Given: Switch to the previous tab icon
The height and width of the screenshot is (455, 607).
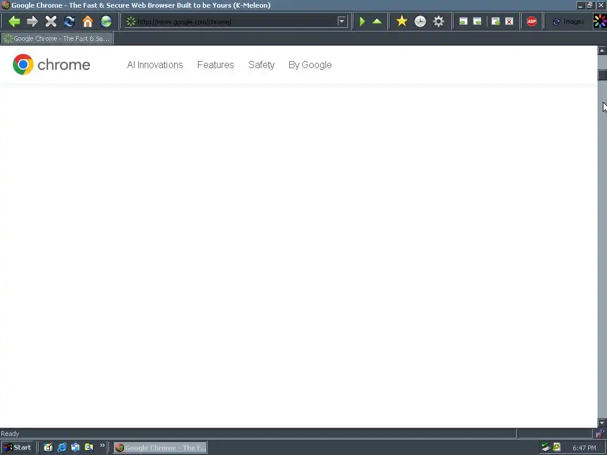Looking at the screenshot, I should [x=463, y=21].
